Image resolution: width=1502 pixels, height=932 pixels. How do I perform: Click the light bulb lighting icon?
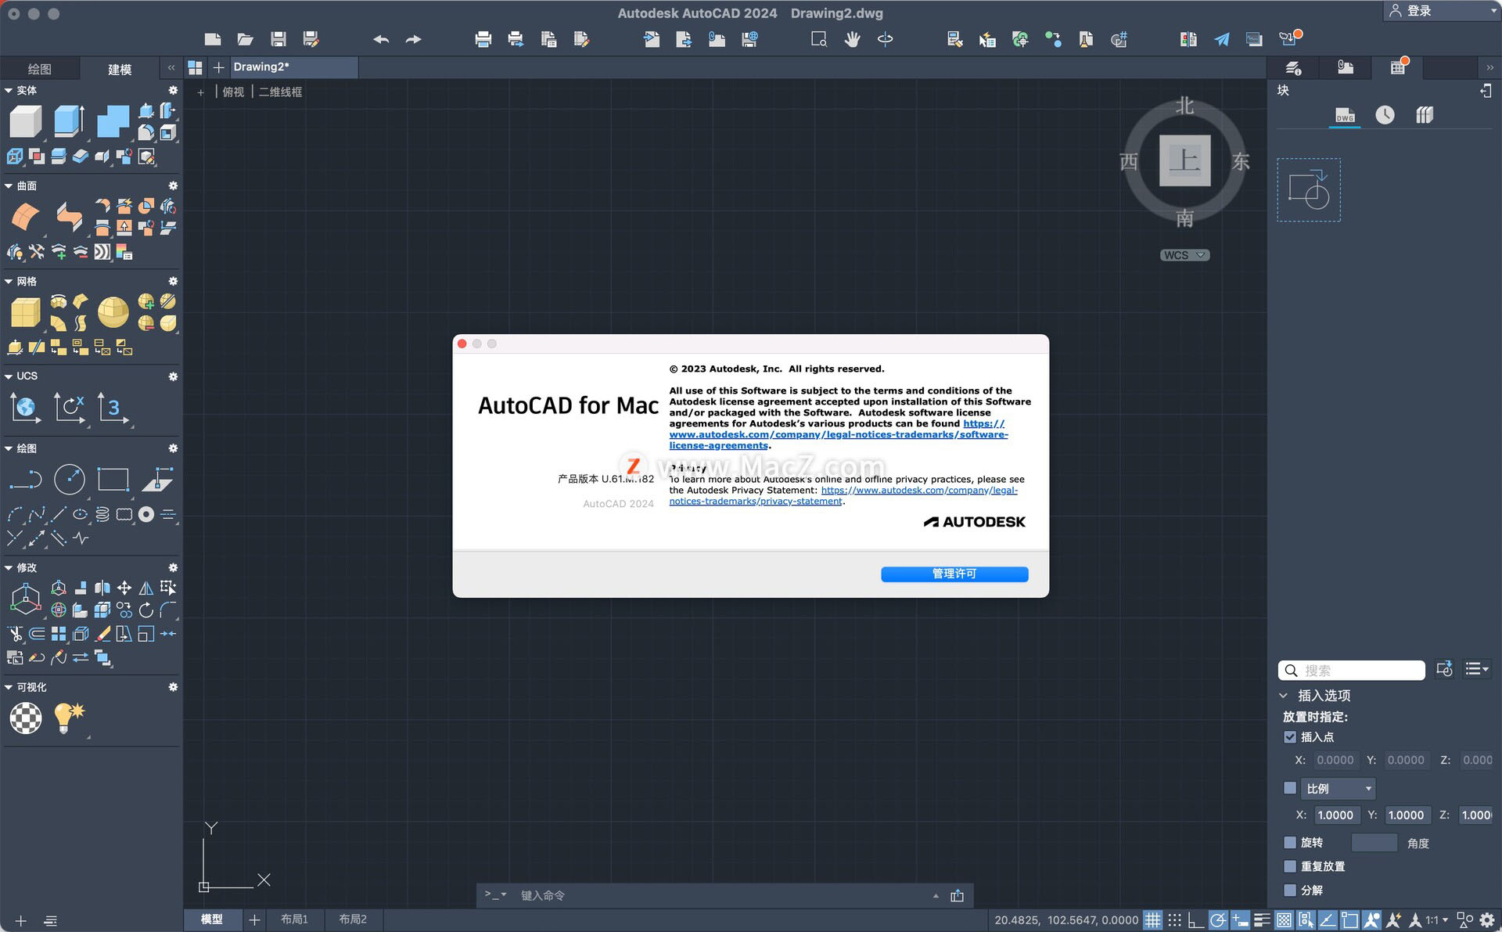pos(69,718)
